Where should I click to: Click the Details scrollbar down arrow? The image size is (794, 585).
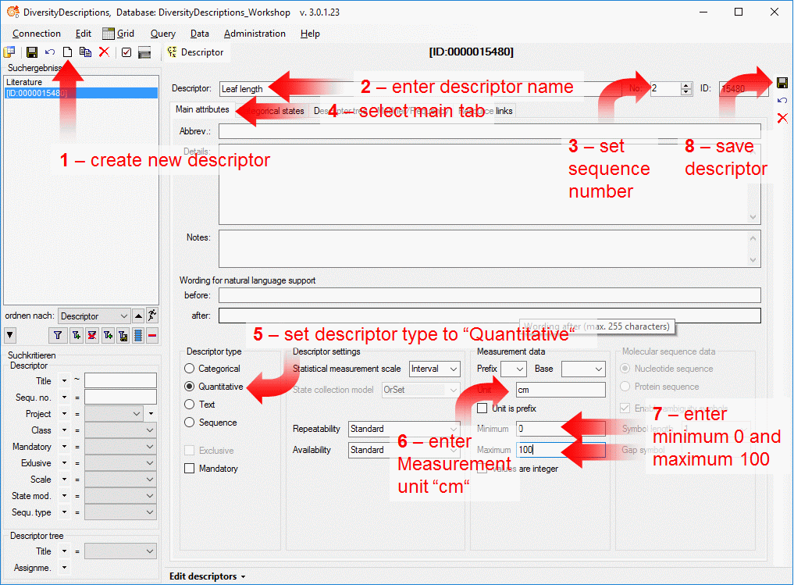(x=753, y=217)
